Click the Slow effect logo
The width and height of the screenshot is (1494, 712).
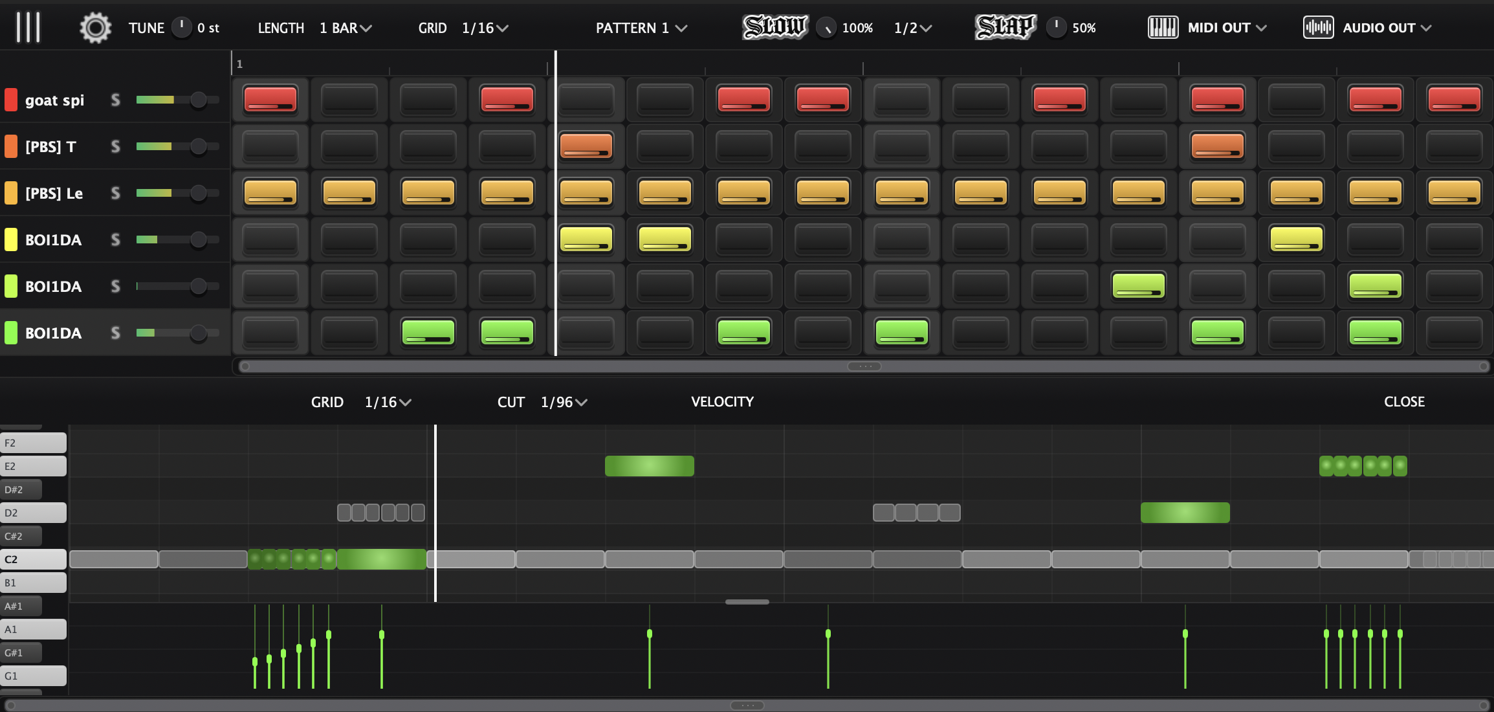[774, 27]
